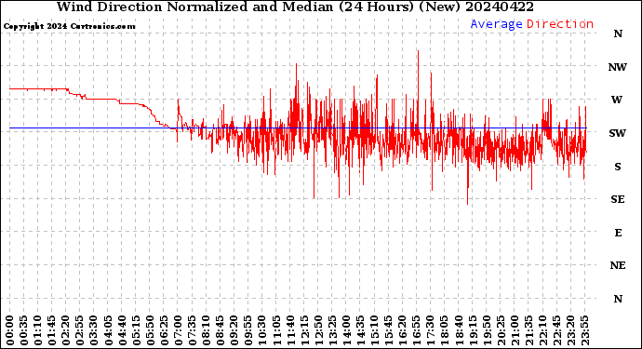Image resolution: width=642 pixels, height=349 pixels.
Task: Click the blue average direction line
Action: coord(298,128)
